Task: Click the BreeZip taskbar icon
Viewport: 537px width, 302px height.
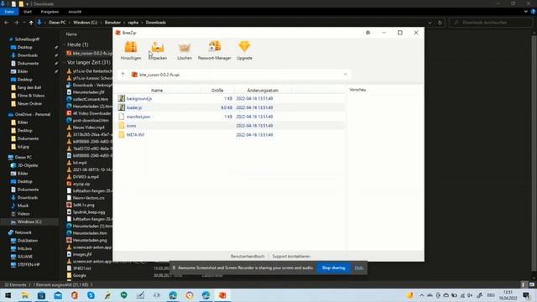Action: tap(222, 295)
